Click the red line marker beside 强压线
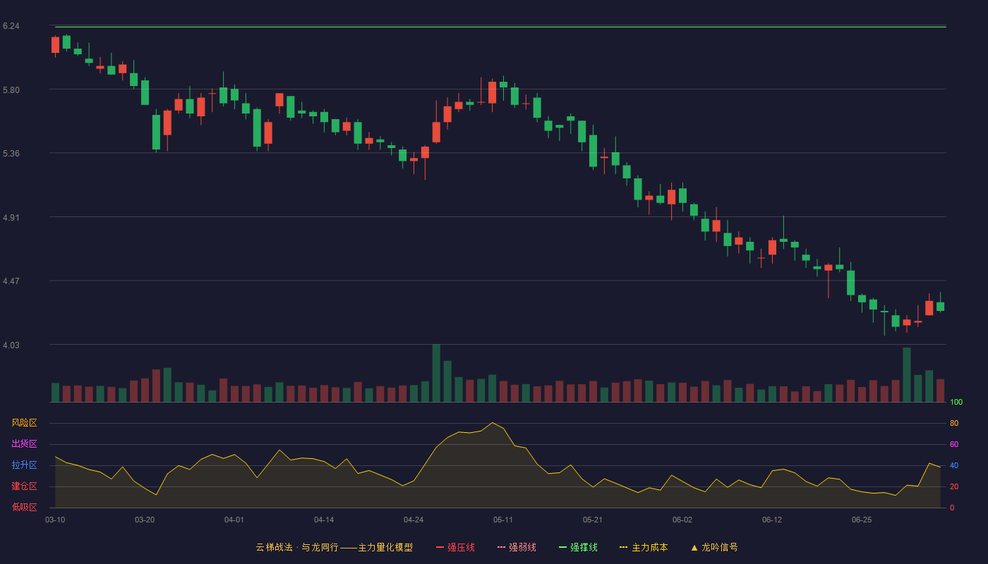The height and width of the screenshot is (564, 988). pos(440,547)
